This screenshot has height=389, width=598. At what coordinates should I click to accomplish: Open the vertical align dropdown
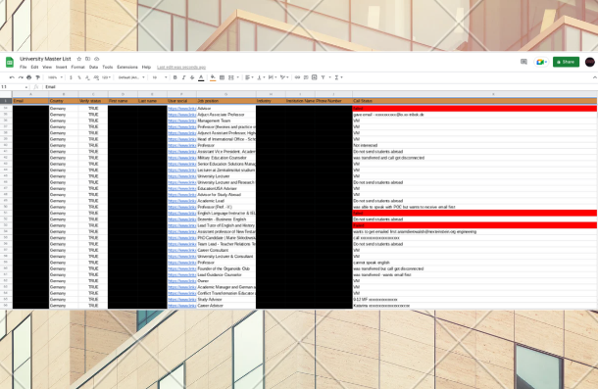click(x=261, y=77)
